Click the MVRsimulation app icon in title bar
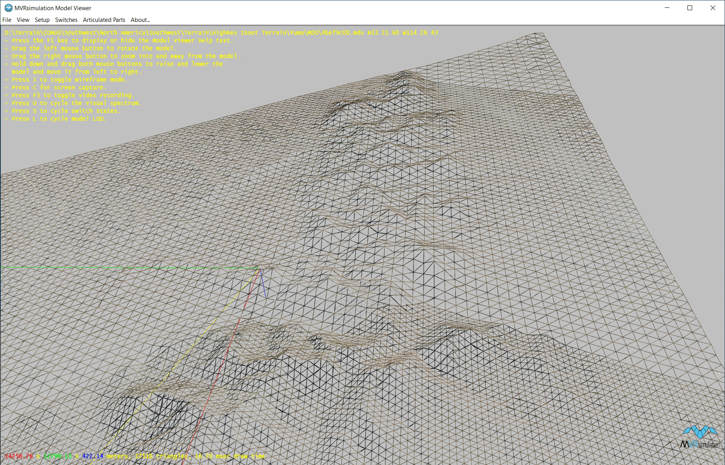Viewport: 725px width, 465px height. pyautogui.click(x=8, y=8)
